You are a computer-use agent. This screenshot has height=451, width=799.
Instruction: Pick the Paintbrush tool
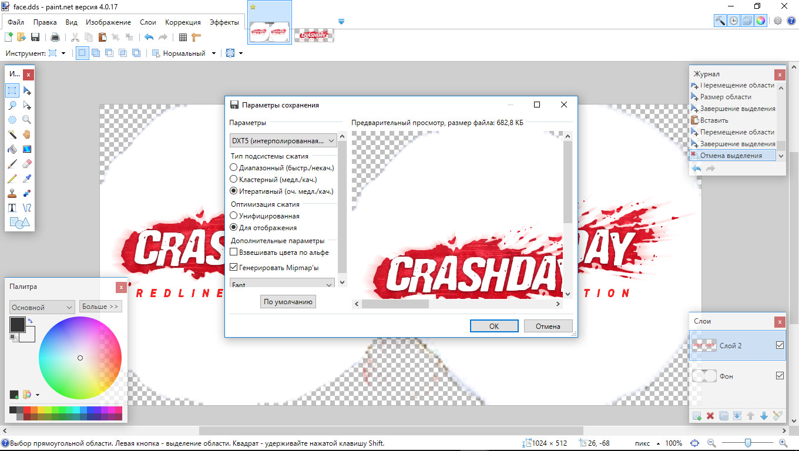[12, 164]
